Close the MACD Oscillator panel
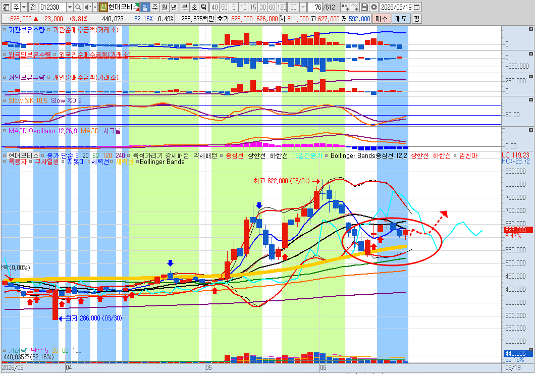535x374 pixels. [530, 130]
